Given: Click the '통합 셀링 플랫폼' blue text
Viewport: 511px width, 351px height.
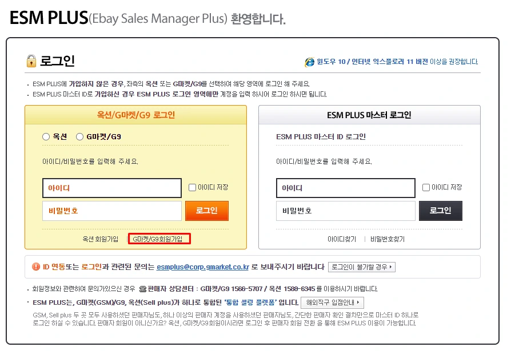Looking at the screenshot, I should pos(250,302).
